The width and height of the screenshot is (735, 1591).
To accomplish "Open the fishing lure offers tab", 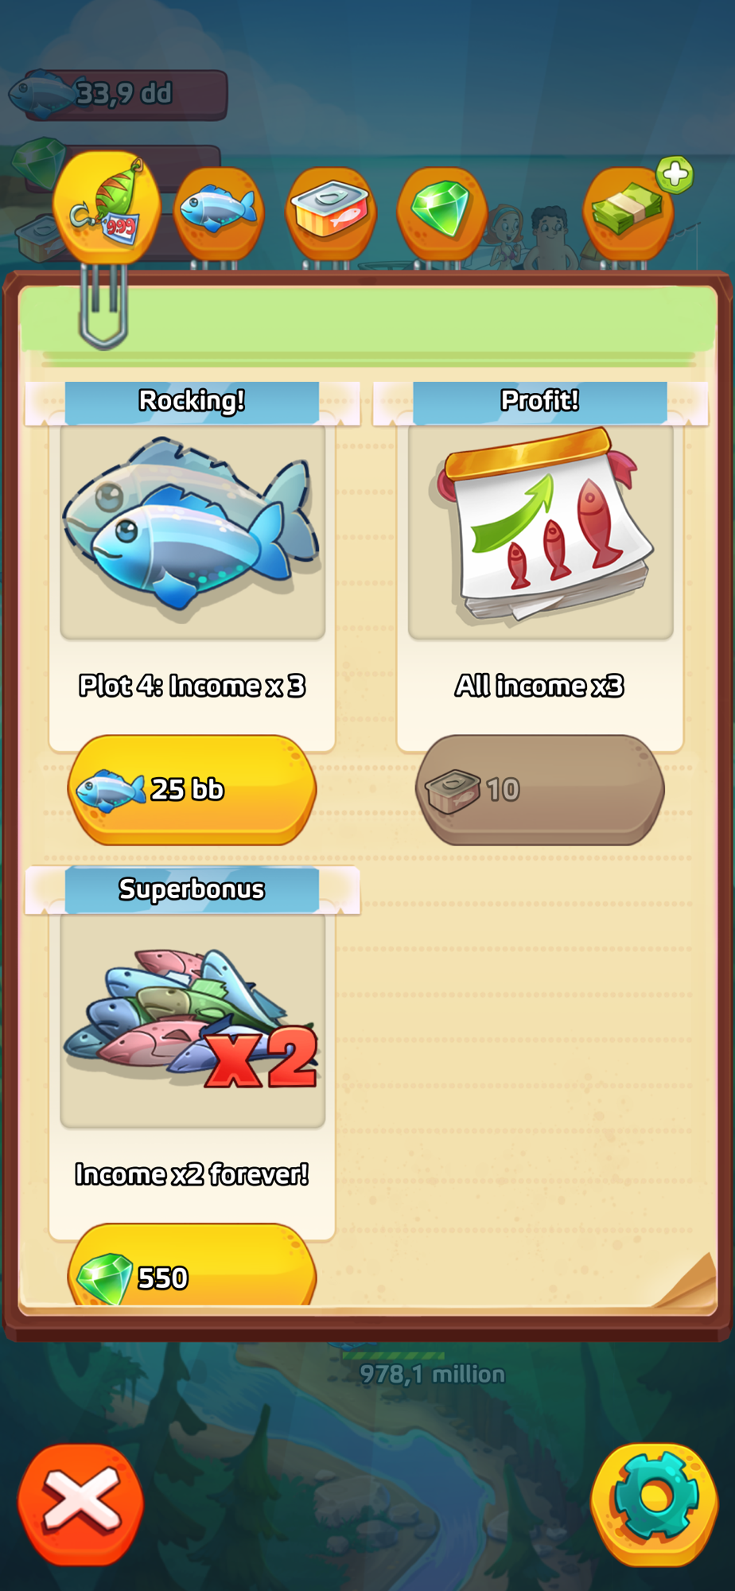I will (x=106, y=208).
